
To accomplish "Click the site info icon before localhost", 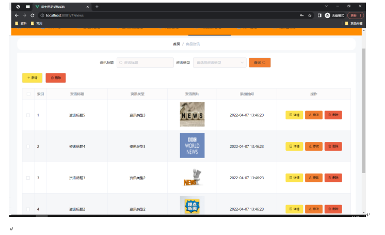I will click(42, 15).
